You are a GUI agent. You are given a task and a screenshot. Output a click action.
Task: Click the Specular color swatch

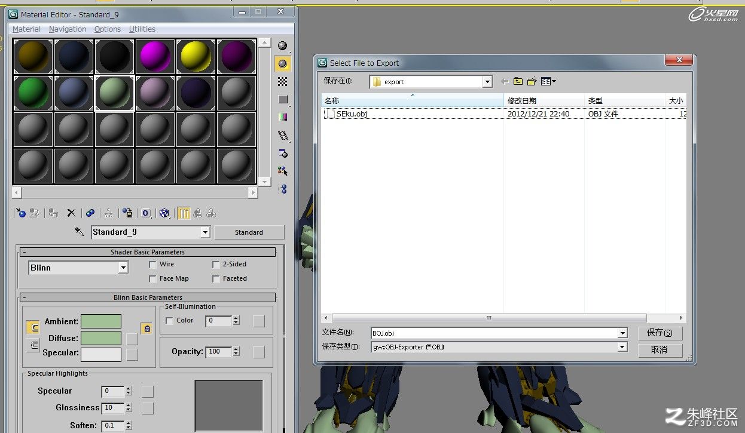(101, 354)
